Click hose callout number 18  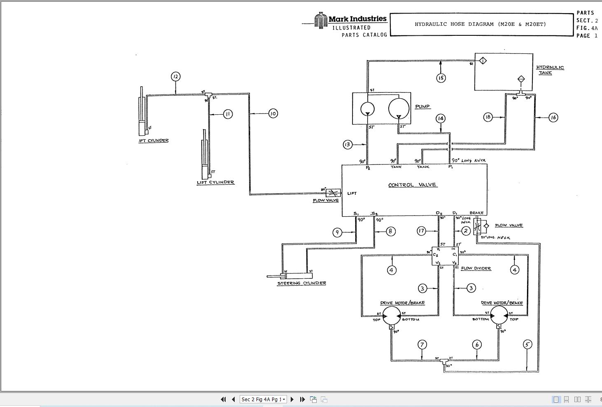coord(488,117)
